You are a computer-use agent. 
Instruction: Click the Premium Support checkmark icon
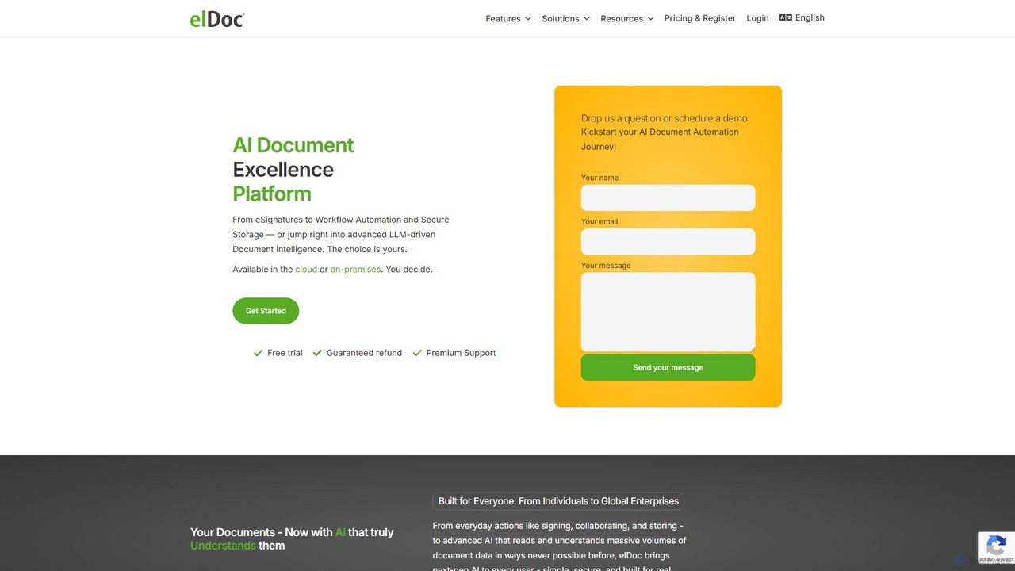[417, 353]
